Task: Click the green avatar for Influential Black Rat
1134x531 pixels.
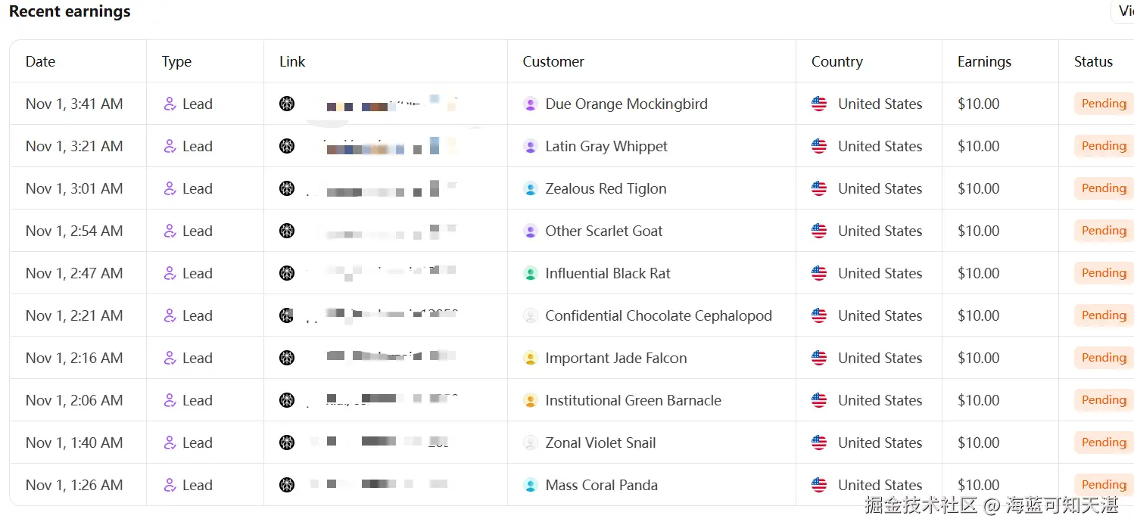Action: [531, 274]
